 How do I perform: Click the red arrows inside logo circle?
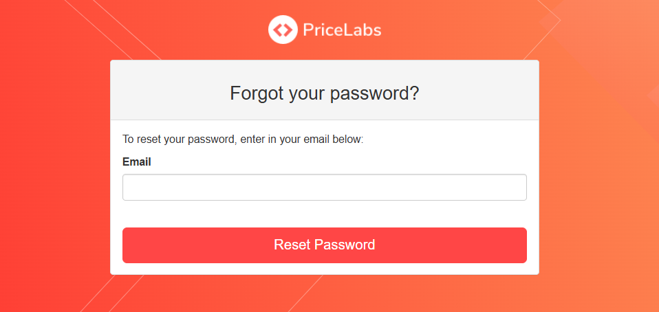click(x=282, y=30)
